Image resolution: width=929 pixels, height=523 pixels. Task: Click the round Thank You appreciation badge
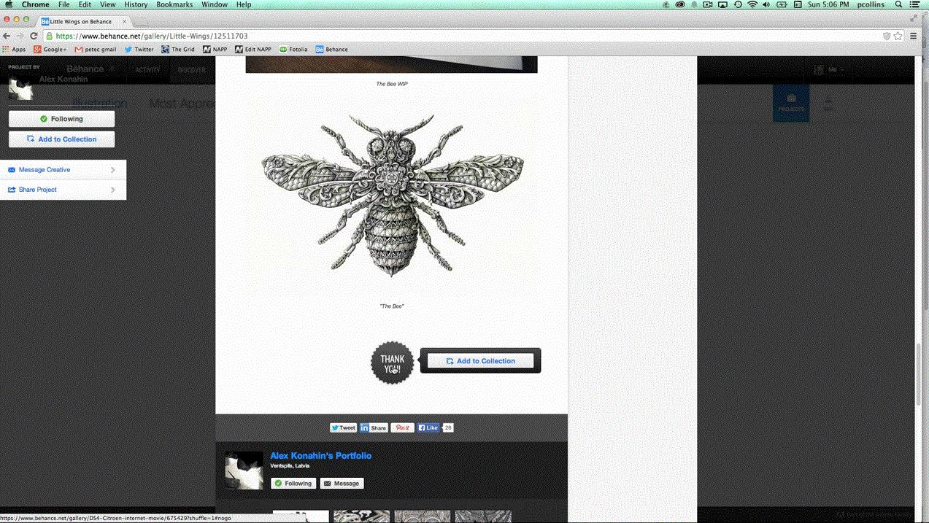click(x=392, y=363)
